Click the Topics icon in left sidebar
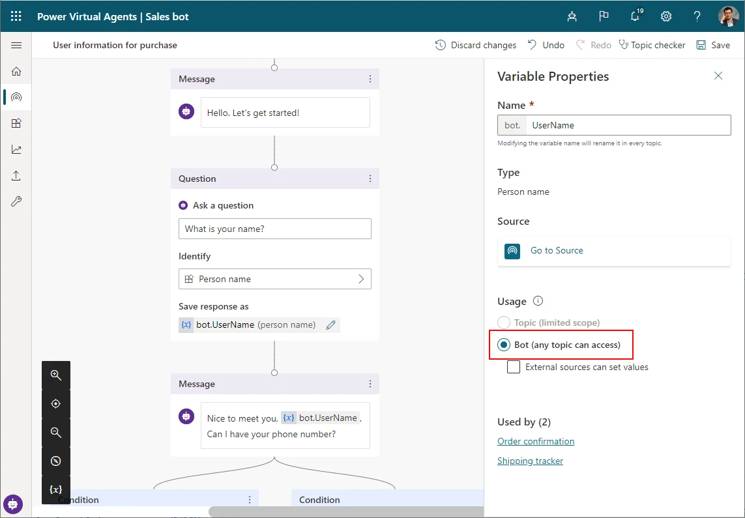 16,97
